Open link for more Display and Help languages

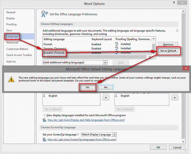(86, 120)
